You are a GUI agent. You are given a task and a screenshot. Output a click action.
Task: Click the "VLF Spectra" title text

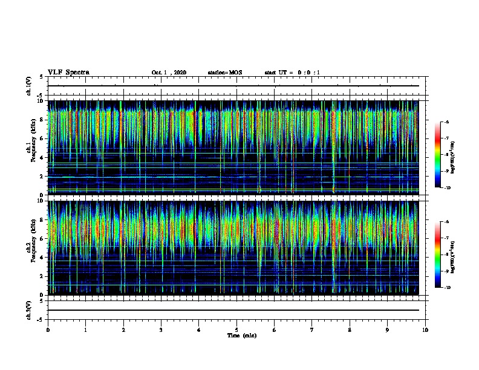(68, 72)
